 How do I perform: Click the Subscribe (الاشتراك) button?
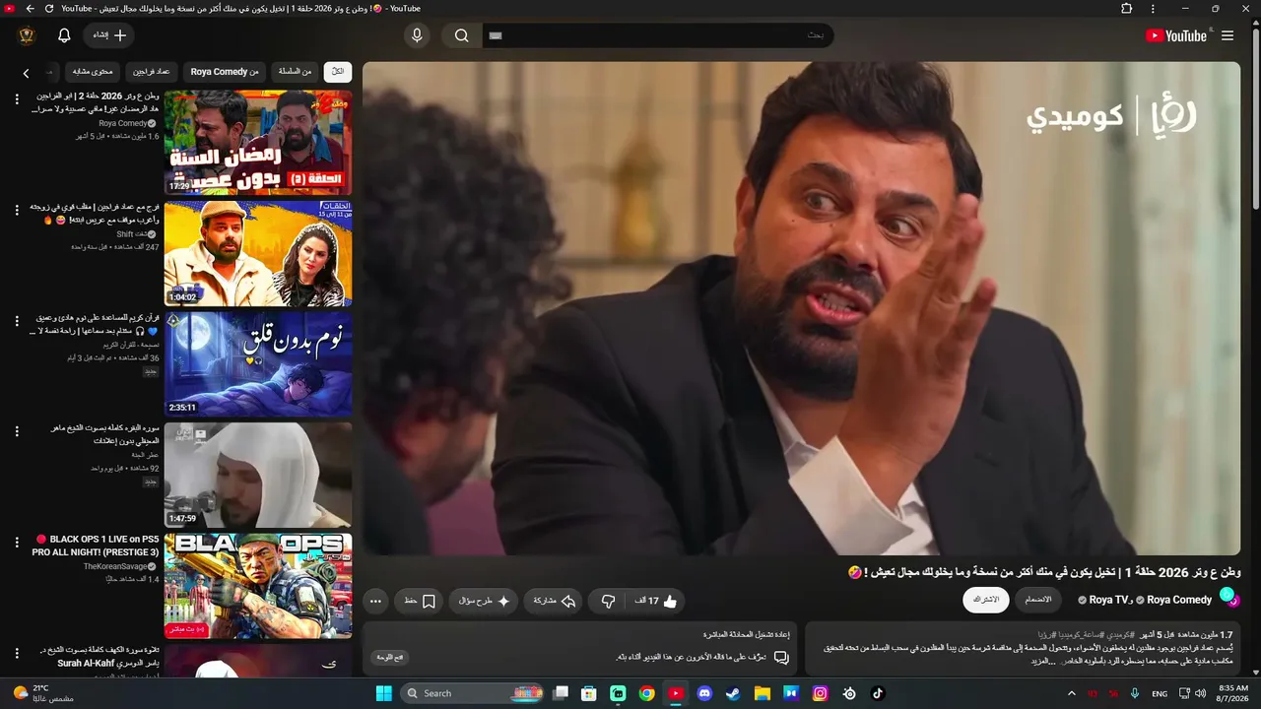(986, 600)
